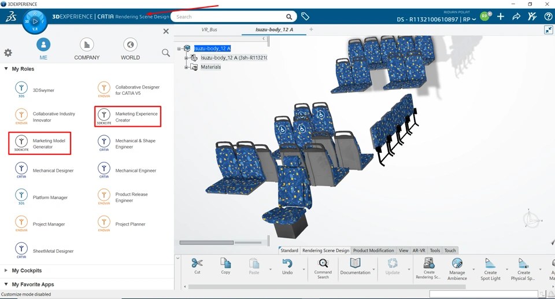The width and height of the screenshot is (555, 299).
Task: Click Manage Ambience tool
Action: click(x=457, y=269)
